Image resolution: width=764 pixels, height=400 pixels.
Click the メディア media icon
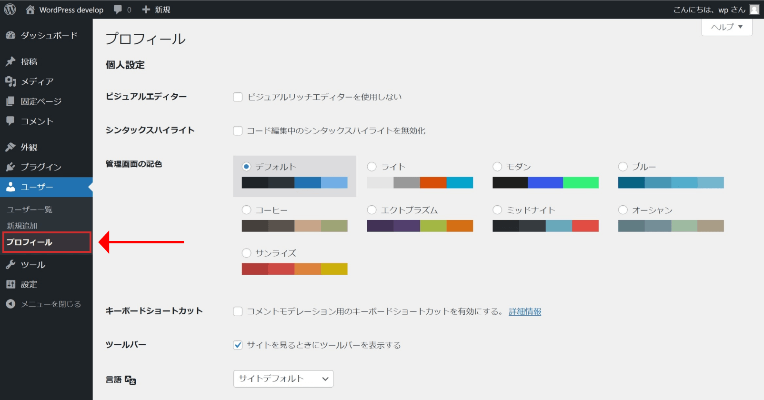coord(10,81)
